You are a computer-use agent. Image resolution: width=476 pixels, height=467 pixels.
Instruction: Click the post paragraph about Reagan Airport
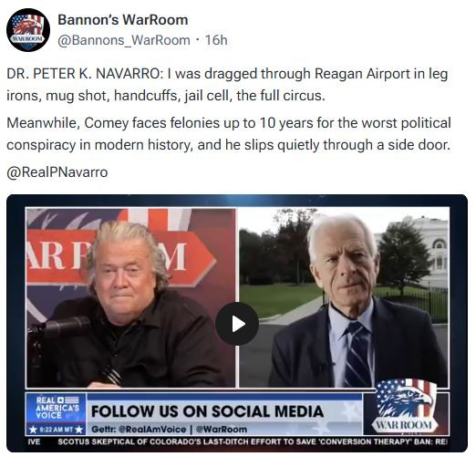[227, 85]
